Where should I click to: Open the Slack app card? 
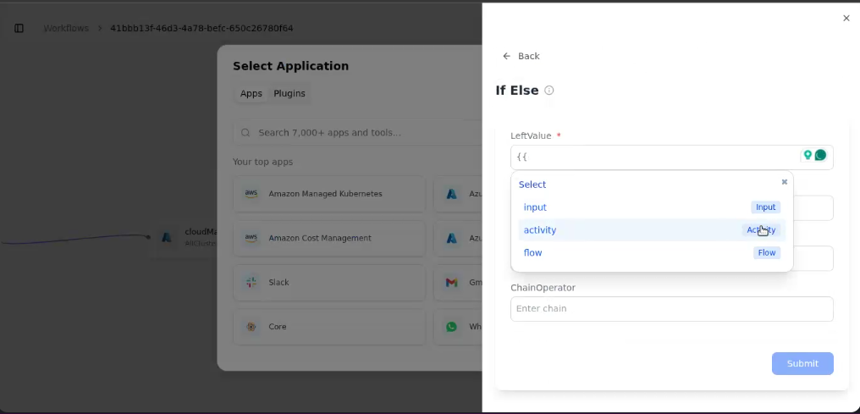point(329,283)
